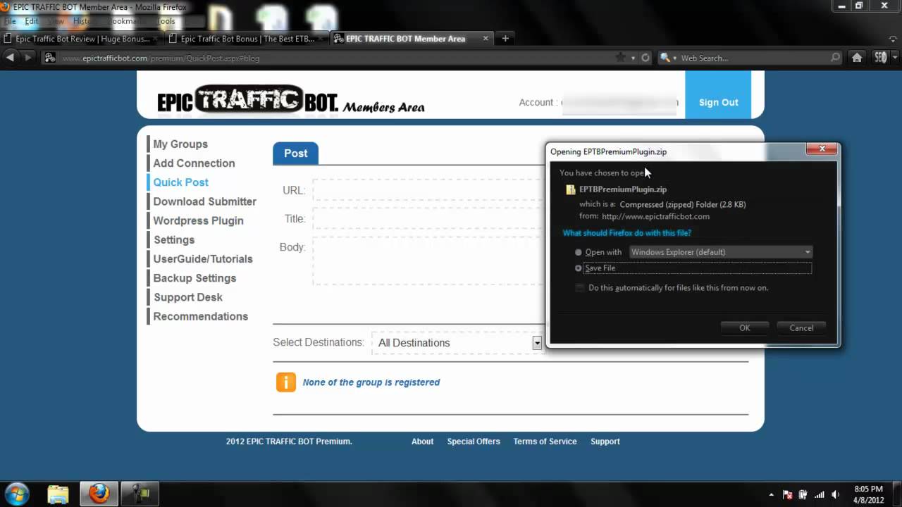The image size is (902, 507).
Task: Click the power plug tray icon
Action: click(803, 494)
